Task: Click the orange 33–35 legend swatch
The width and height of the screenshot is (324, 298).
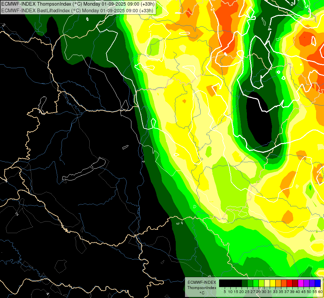Action: 278,283
